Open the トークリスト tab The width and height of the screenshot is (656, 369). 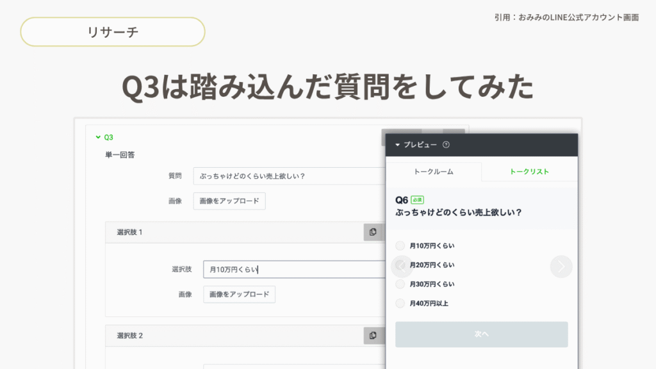pos(529,172)
